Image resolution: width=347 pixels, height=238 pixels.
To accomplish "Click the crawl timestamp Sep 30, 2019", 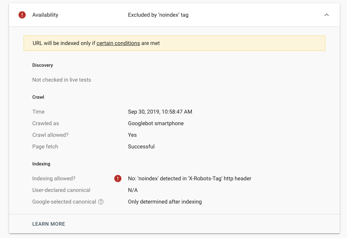I will coord(160,112).
